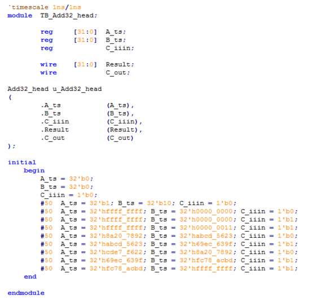Click the initial keyword
316x302 pixels.
point(22,162)
